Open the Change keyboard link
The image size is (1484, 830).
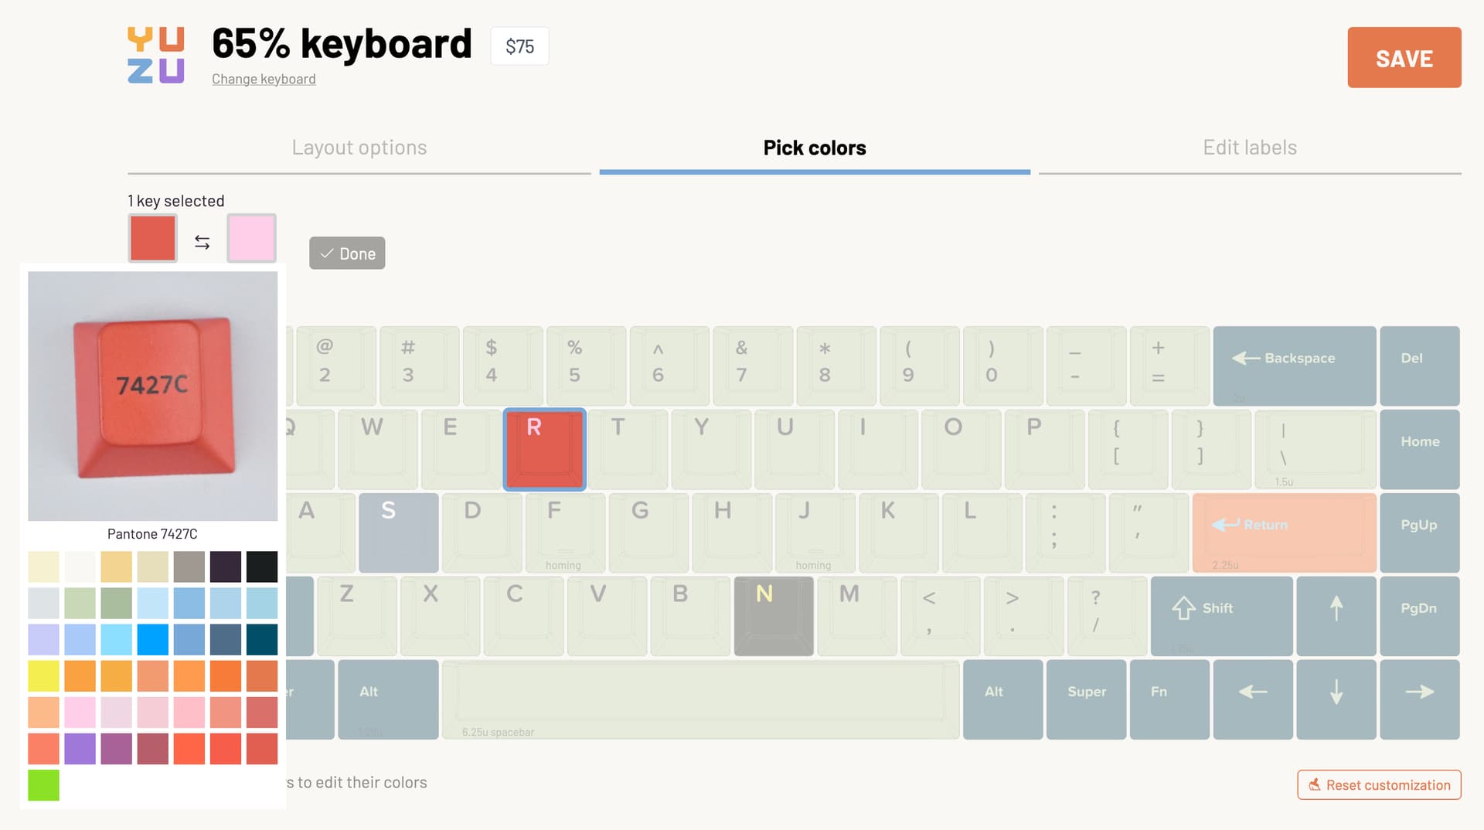[x=264, y=79]
